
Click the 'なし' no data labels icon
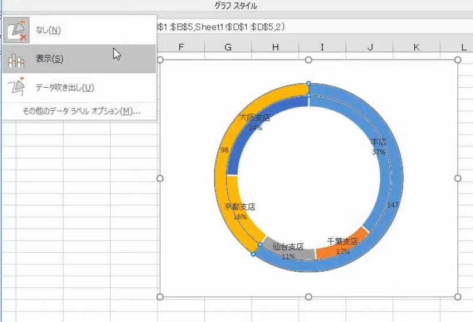(x=16, y=30)
